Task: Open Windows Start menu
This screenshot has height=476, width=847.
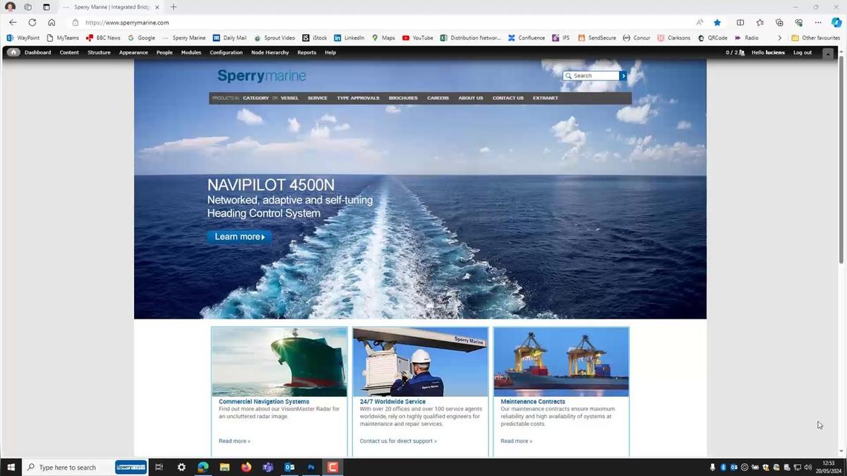Action: click(11, 467)
